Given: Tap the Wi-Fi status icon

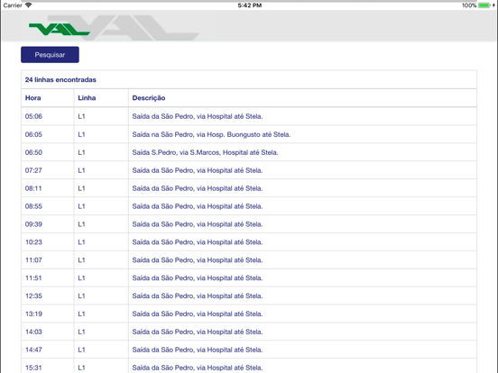Looking at the screenshot, I should coord(28,5).
